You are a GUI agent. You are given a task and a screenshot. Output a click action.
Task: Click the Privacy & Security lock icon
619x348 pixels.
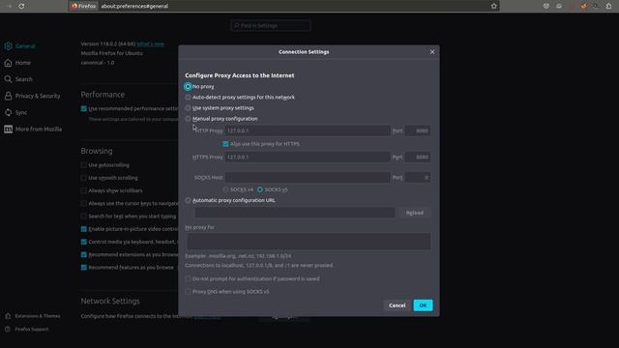click(x=9, y=96)
